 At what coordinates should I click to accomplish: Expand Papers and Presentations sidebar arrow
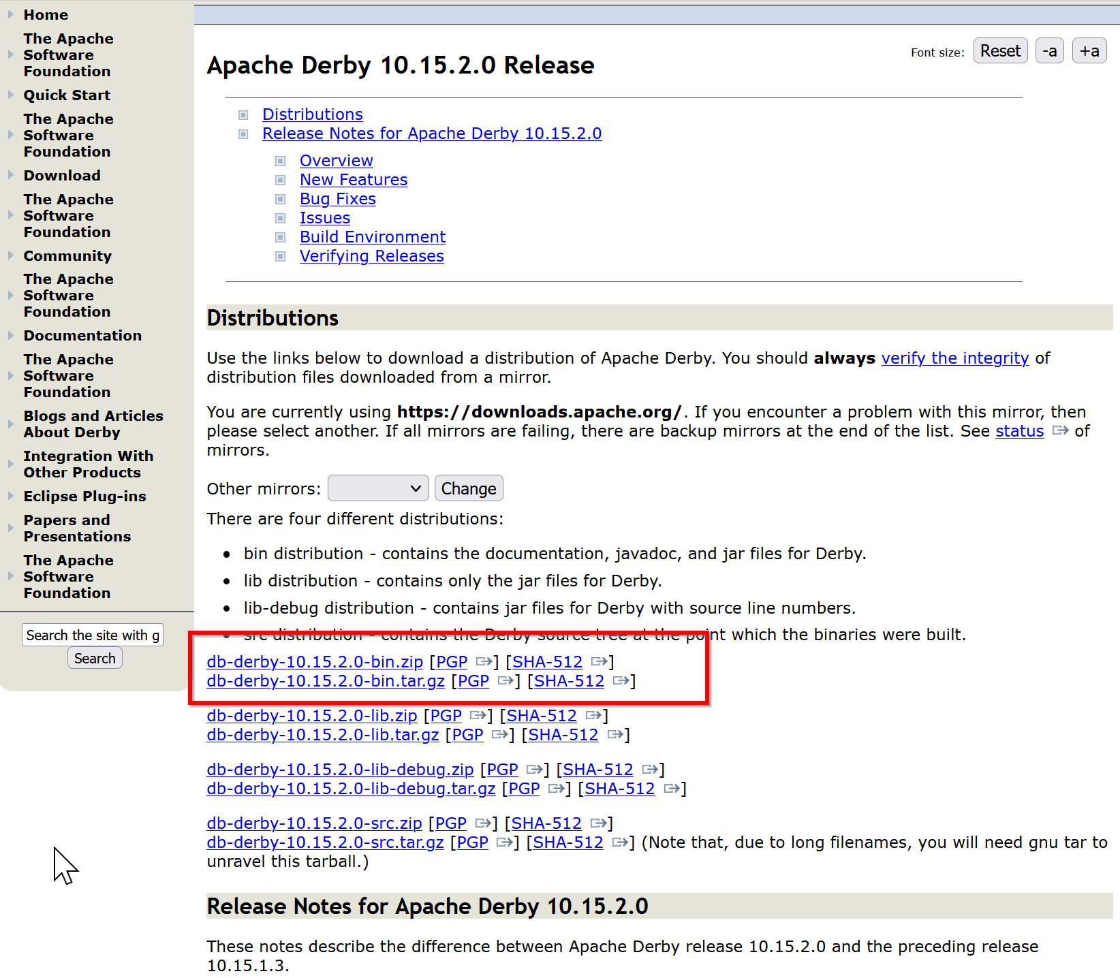[x=10, y=528]
